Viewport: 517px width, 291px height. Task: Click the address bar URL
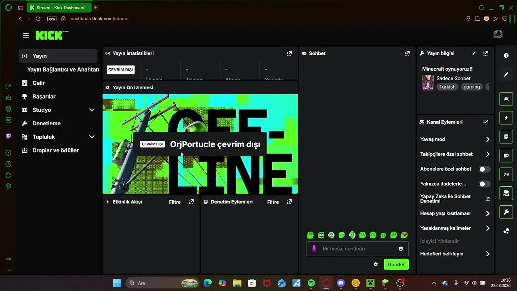[99, 19]
